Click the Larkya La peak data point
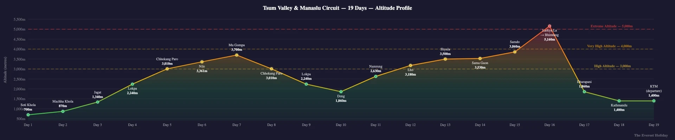 pos(549,26)
